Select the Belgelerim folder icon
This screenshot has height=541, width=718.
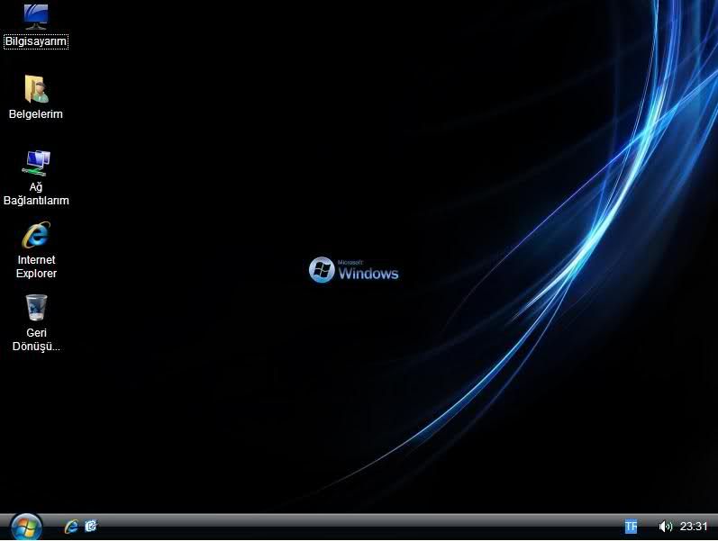tap(36, 88)
